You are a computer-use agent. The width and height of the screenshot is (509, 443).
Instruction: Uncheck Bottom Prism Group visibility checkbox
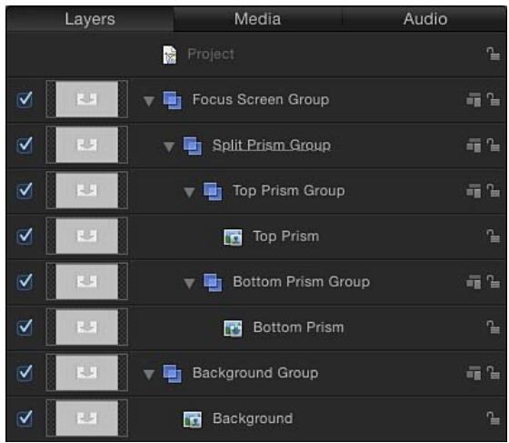point(25,282)
